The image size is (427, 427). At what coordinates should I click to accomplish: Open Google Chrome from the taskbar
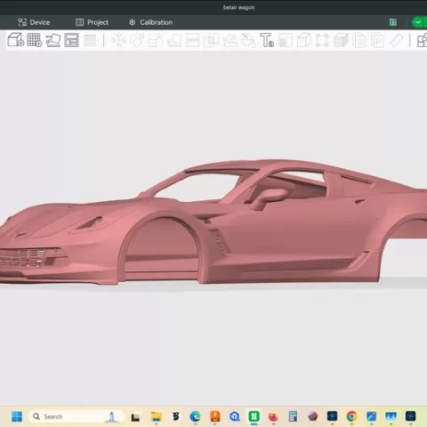(x=351, y=416)
